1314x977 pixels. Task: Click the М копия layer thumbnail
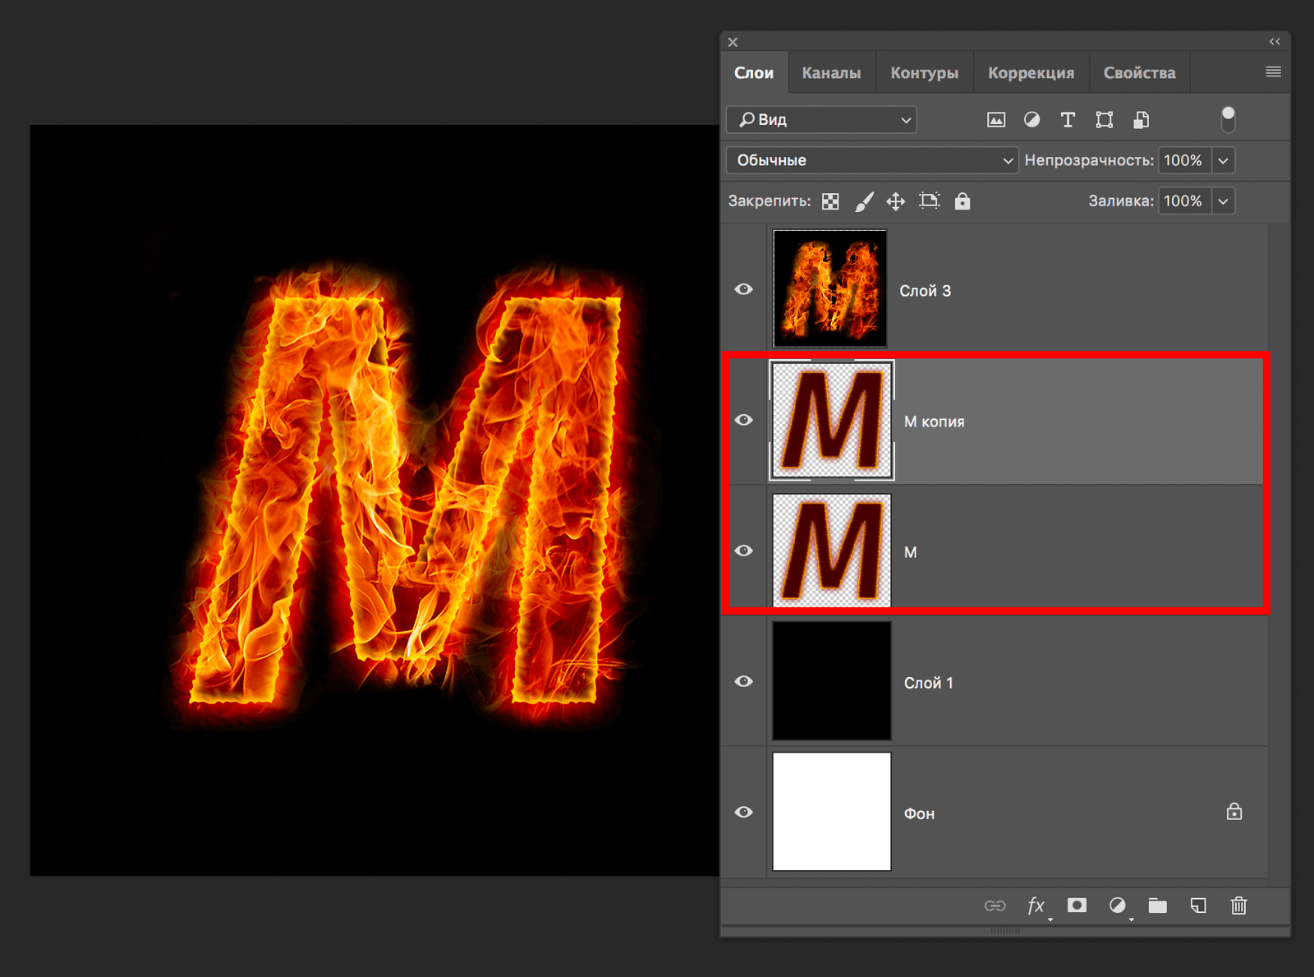point(831,421)
